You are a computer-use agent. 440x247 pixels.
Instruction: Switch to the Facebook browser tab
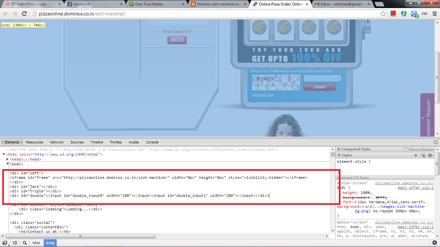click(93, 4)
